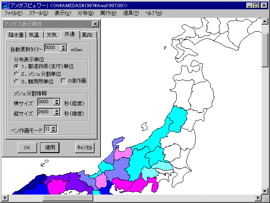
Task: Click the ペン作画モード value field
Action: (47, 129)
